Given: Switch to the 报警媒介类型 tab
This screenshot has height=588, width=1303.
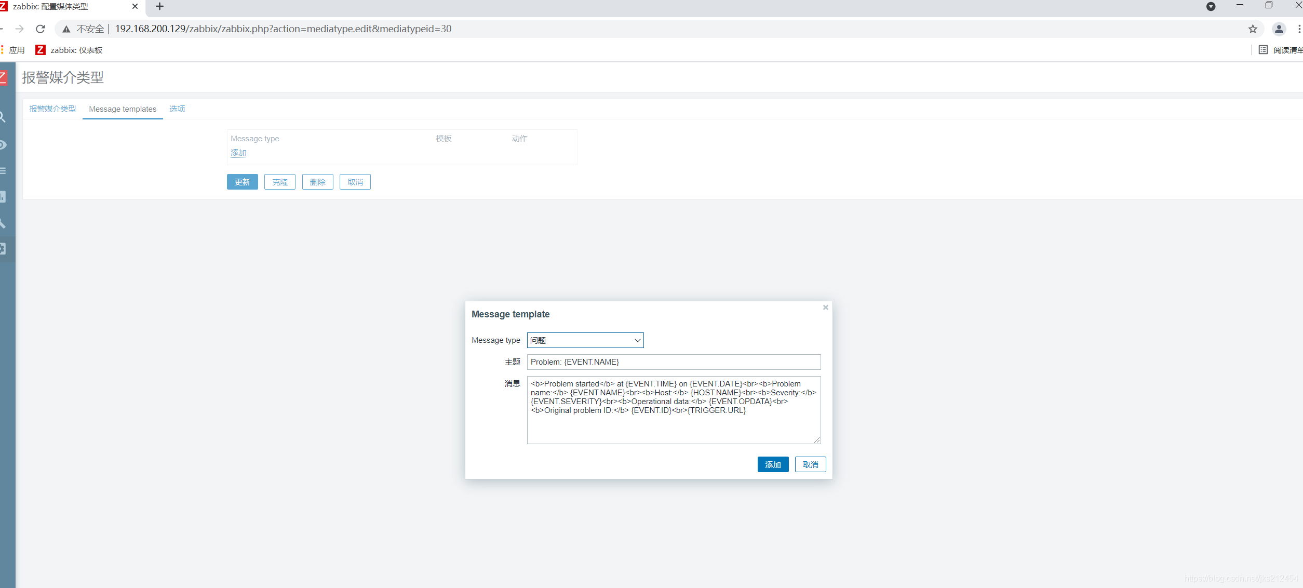Looking at the screenshot, I should coord(52,109).
